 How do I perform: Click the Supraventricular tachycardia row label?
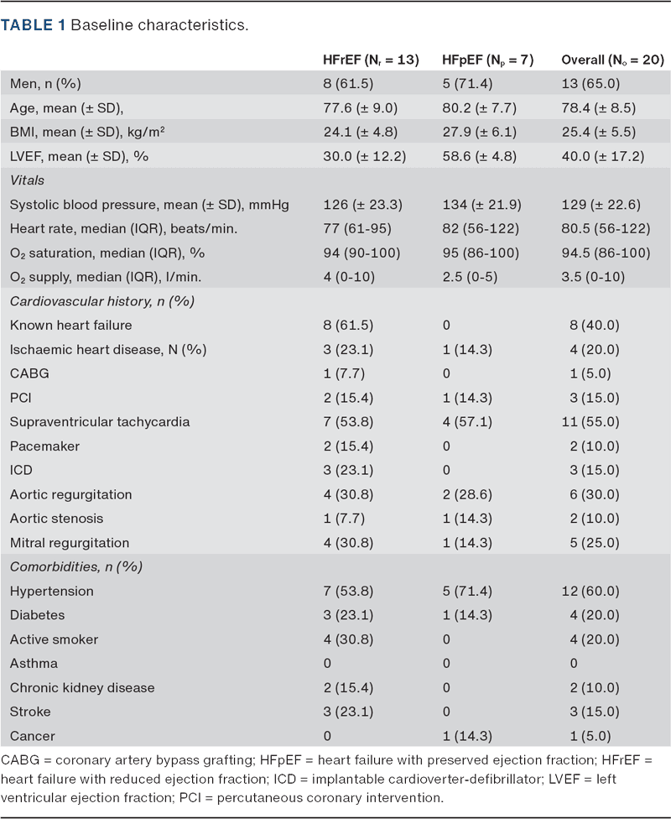pos(100,422)
